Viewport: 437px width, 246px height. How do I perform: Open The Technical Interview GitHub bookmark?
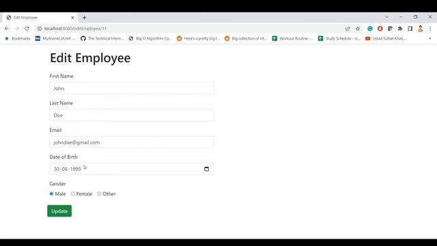(x=102, y=38)
